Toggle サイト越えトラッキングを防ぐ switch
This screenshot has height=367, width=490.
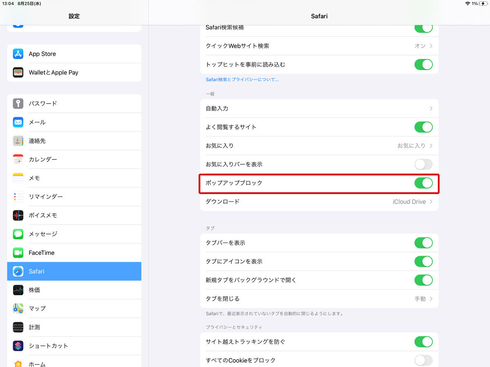pyautogui.click(x=423, y=342)
